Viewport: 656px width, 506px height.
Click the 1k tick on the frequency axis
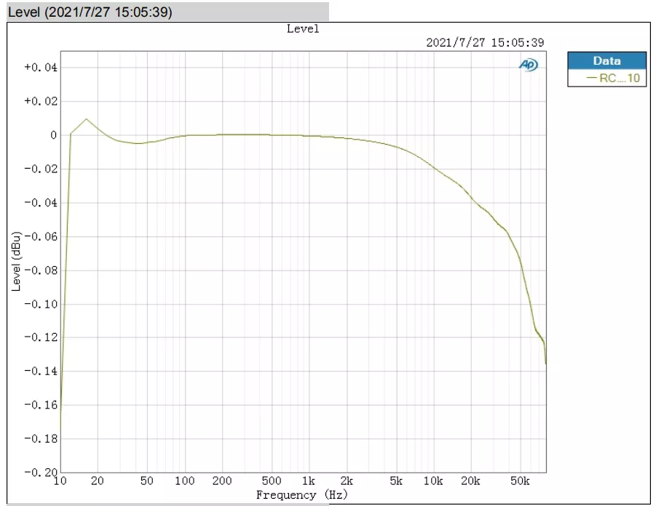tap(309, 481)
